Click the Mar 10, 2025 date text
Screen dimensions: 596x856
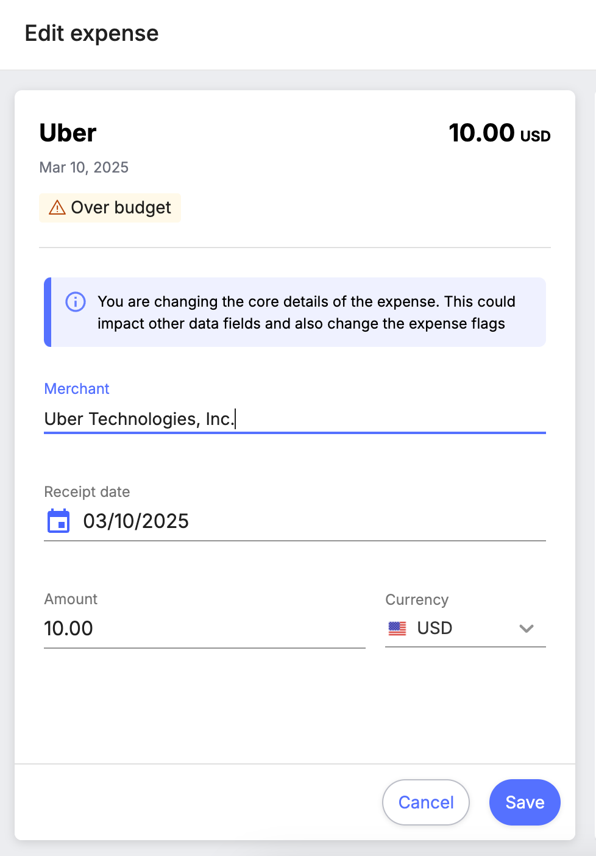point(84,168)
